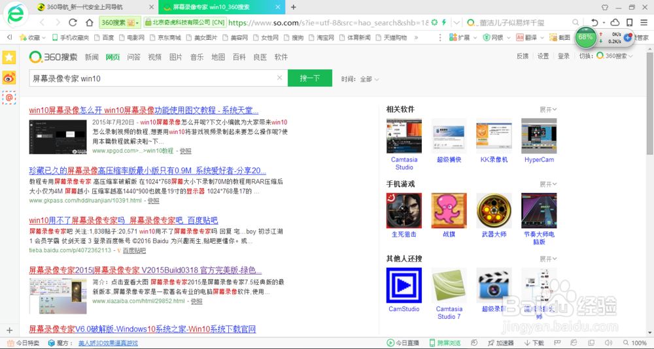Image resolution: width=654 pixels, height=349 pixels.
Task: Open 今日直播 in the status bar
Action: 403,343
